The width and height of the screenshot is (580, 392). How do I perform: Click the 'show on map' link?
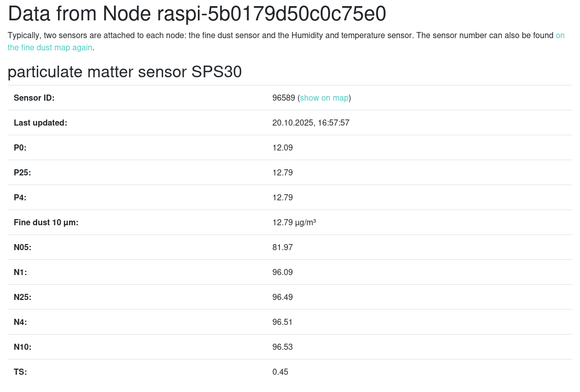[324, 98]
